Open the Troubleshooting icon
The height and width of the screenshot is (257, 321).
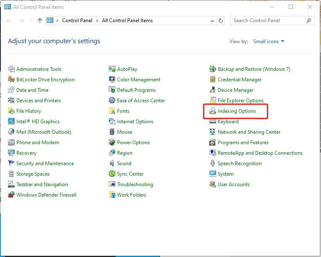[112, 184]
